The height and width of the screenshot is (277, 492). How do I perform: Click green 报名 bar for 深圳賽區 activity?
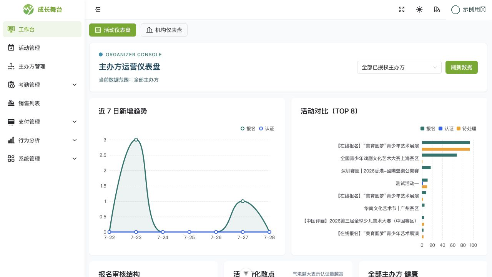pyautogui.click(x=426, y=168)
